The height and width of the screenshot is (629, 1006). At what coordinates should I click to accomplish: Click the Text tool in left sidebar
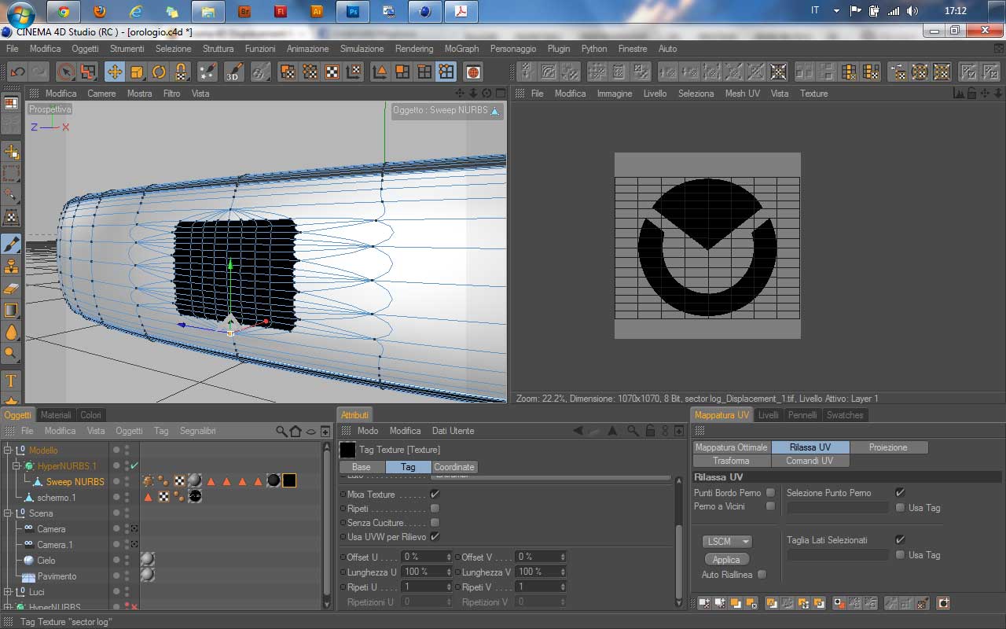pyautogui.click(x=11, y=381)
